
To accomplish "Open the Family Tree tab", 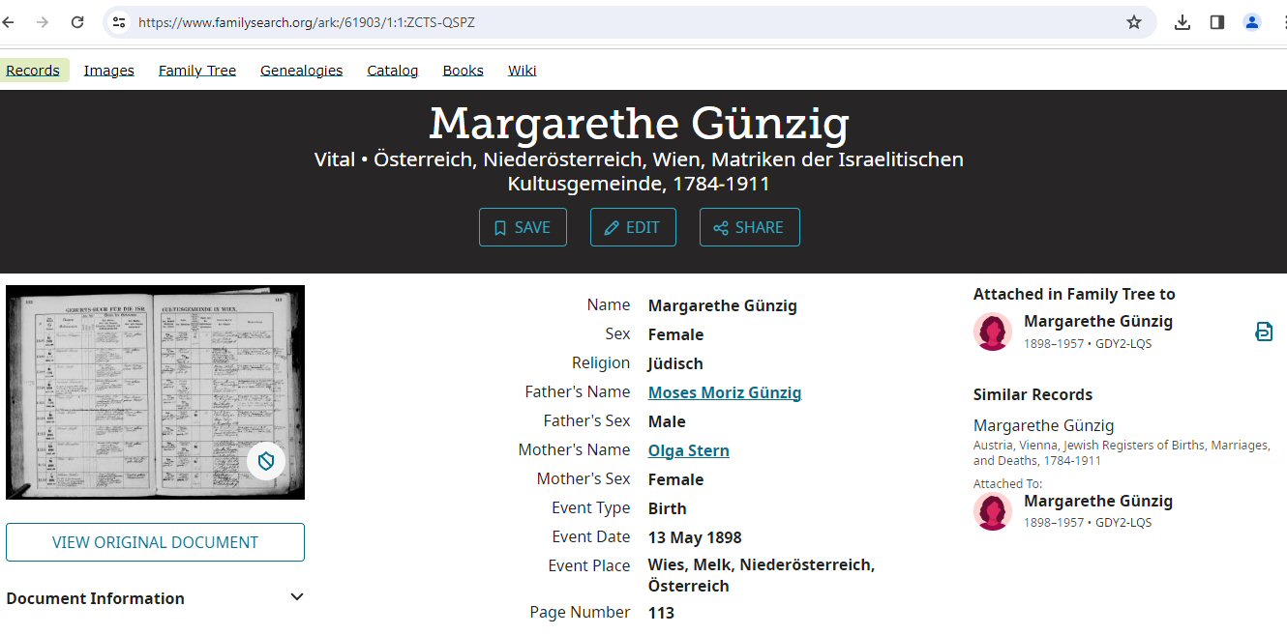I will [x=197, y=71].
